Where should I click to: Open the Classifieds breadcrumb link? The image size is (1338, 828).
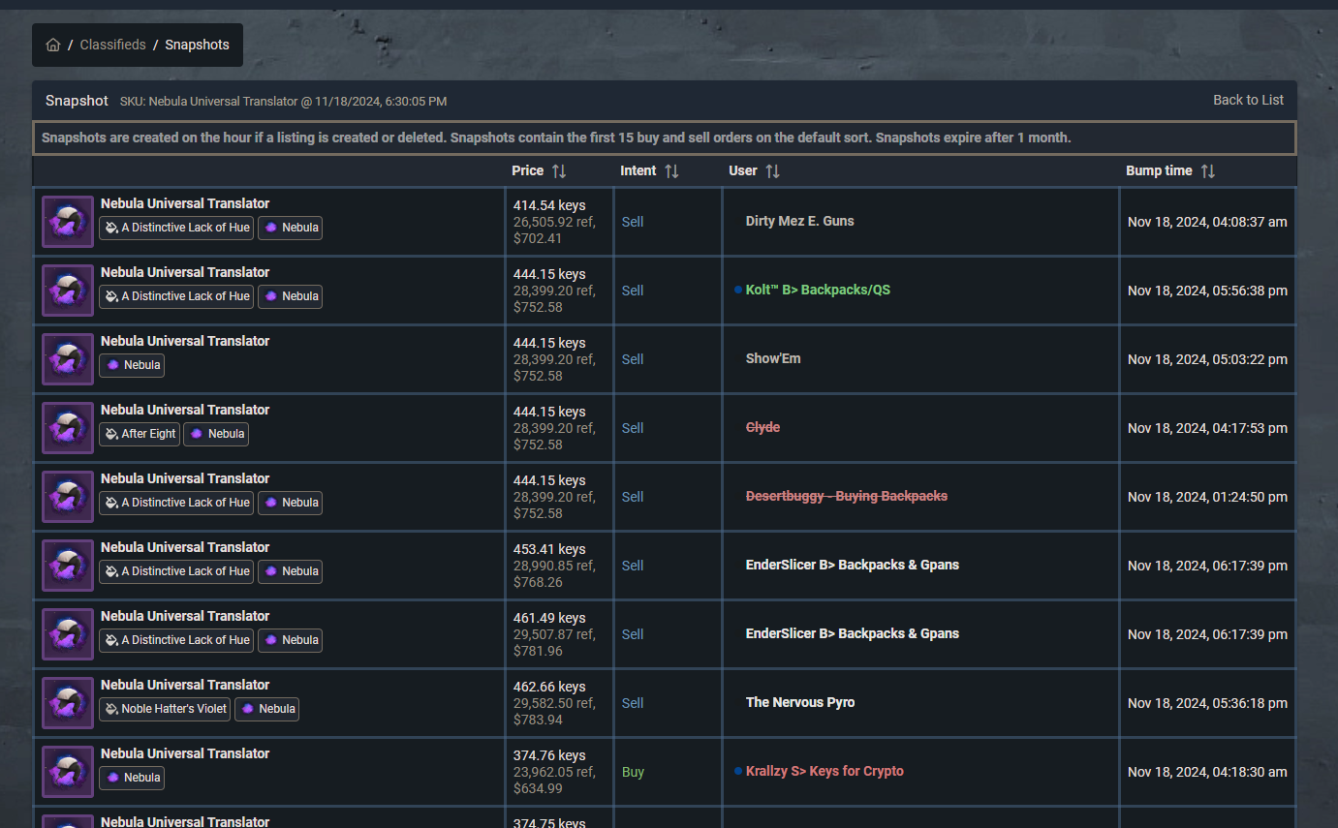pyautogui.click(x=113, y=45)
